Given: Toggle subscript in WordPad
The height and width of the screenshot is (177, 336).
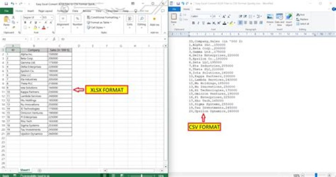Looking at the screenshot, I should click(214, 23).
